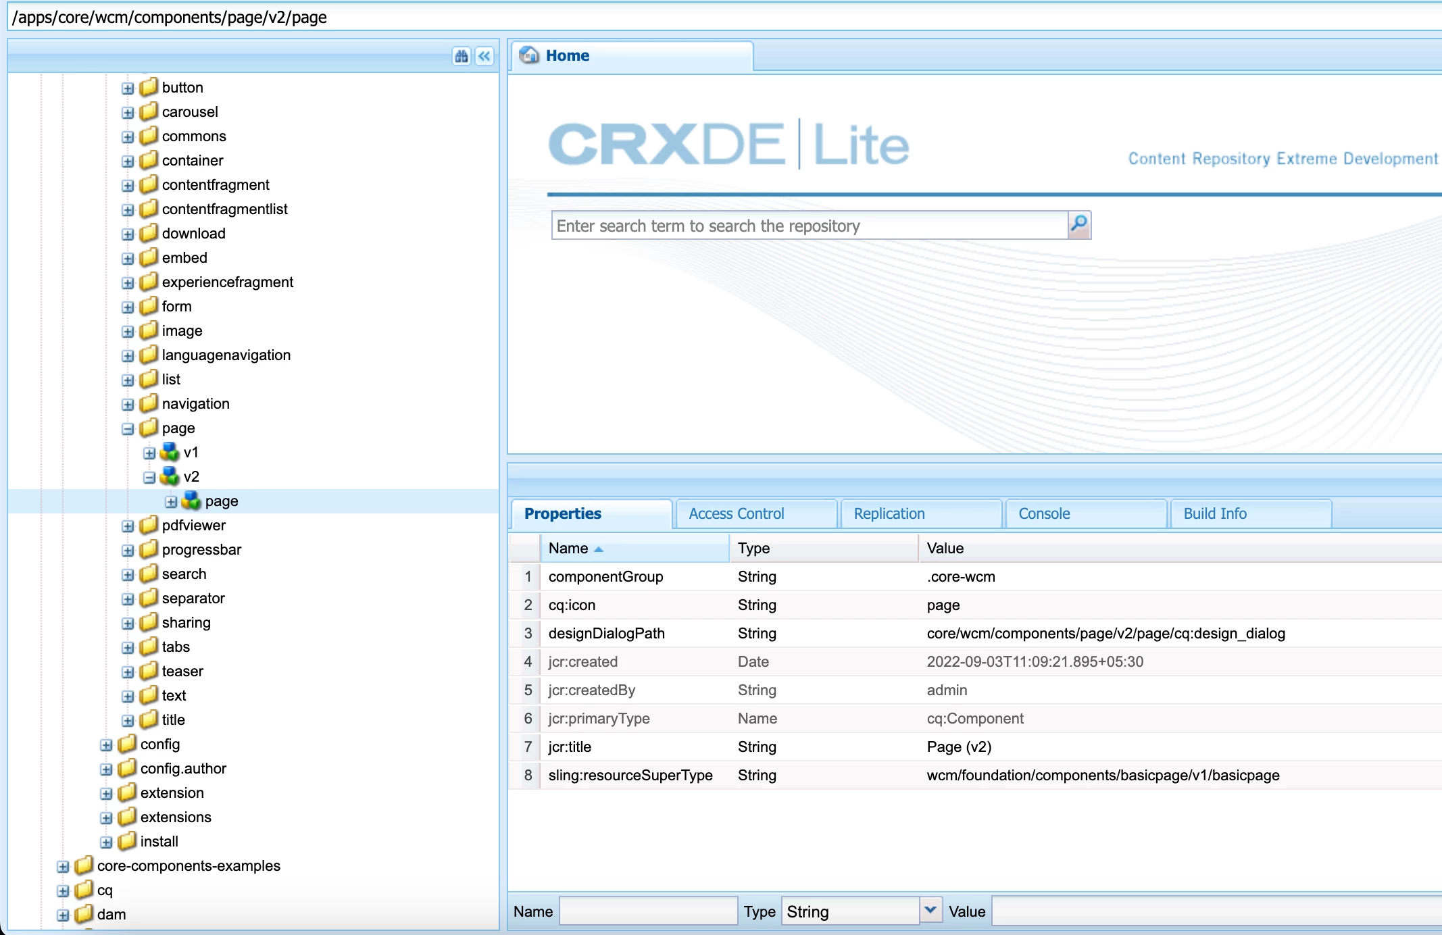Click the v2 component cube icon
1442x935 pixels.
[170, 476]
